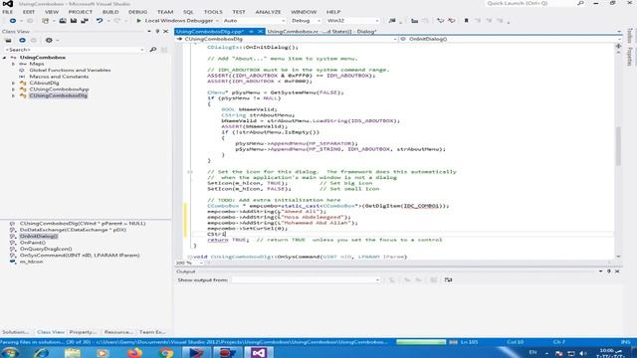637x358 pixels.
Task: Click the bookmark toolbar icon
Action: click(x=466, y=20)
